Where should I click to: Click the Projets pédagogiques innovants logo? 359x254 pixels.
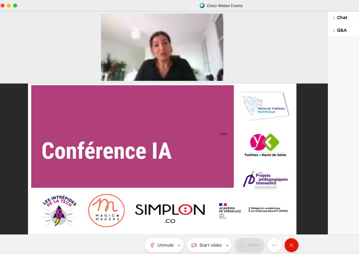[265, 179]
